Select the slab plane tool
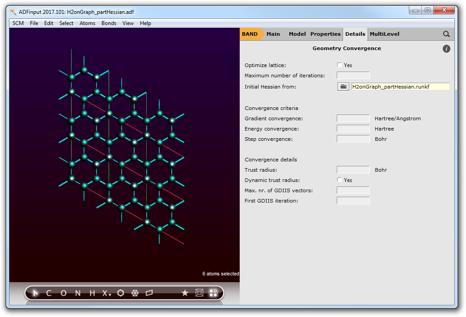 [149, 293]
